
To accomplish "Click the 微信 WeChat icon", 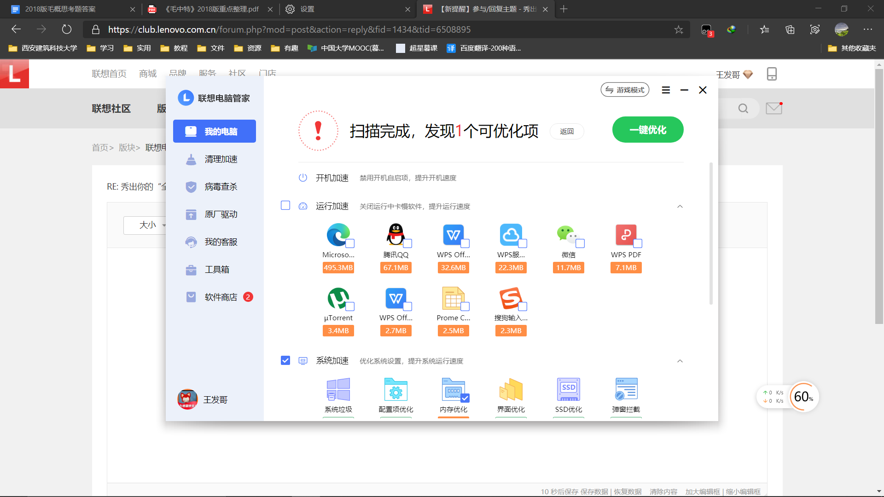I will [x=569, y=235].
